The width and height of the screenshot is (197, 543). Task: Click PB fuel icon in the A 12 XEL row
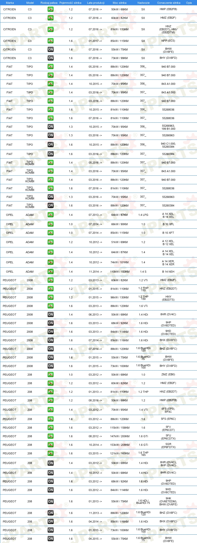(51, 242)
